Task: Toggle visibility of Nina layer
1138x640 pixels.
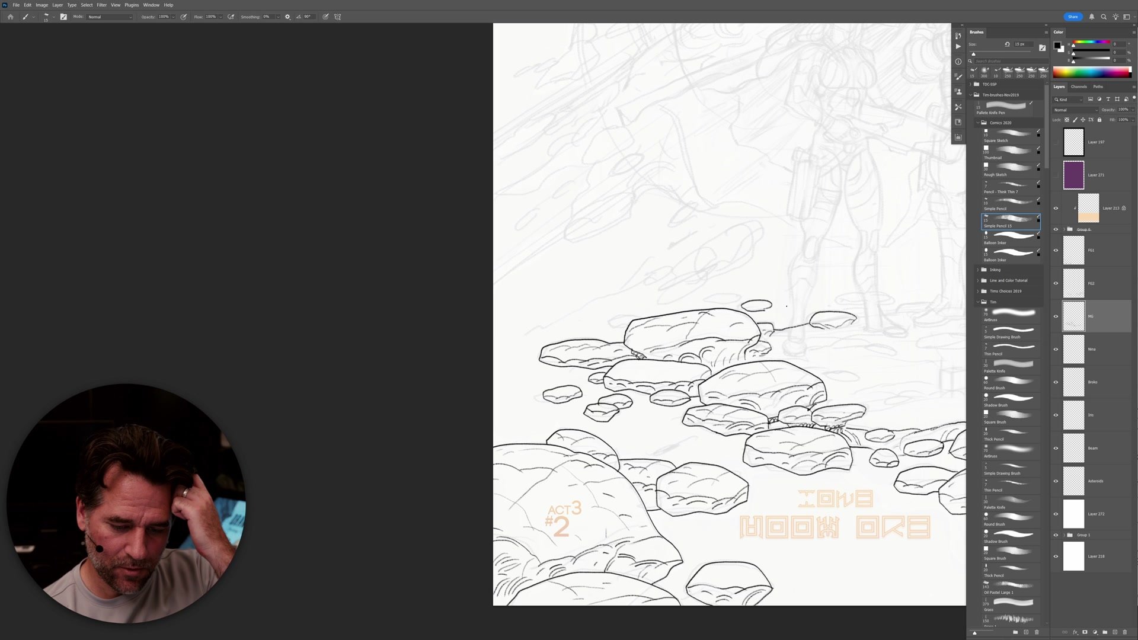Action: 1056,349
